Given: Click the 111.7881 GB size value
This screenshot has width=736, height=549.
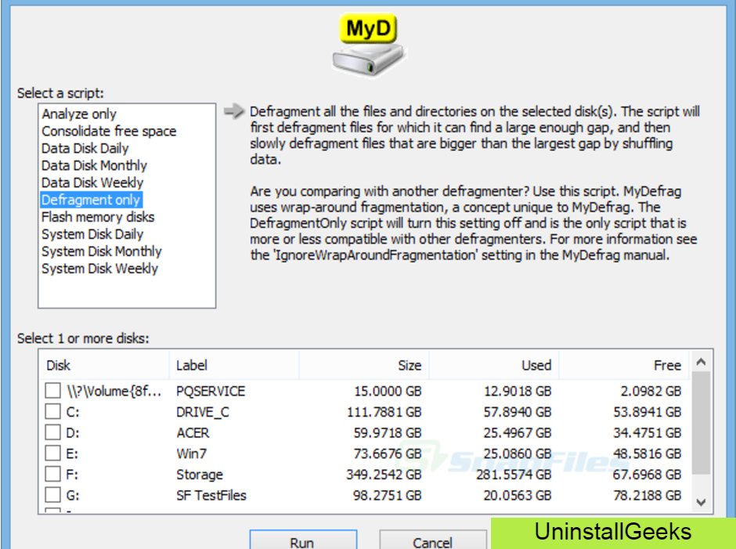Looking at the screenshot, I should point(384,412).
